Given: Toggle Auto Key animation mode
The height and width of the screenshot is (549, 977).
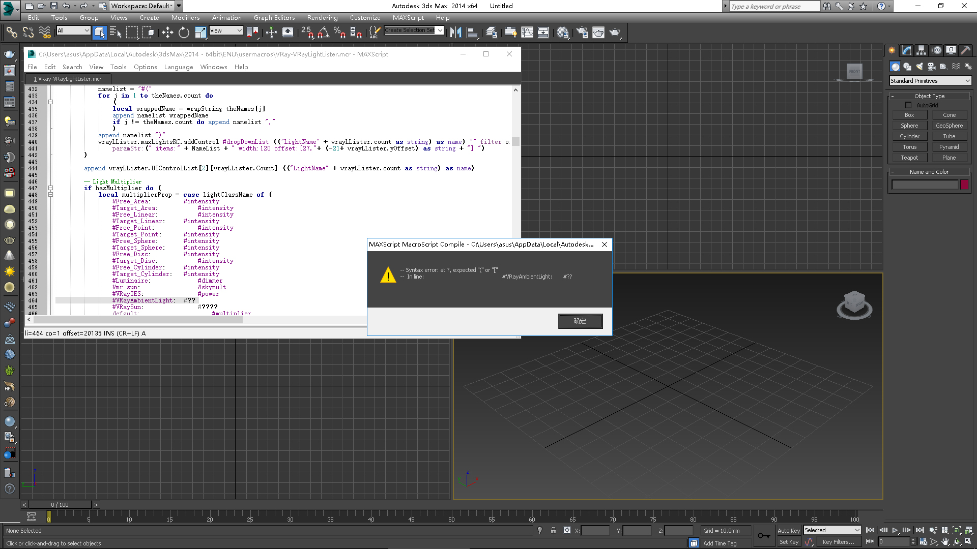Looking at the screenshot, I should (x=788, y=530).
